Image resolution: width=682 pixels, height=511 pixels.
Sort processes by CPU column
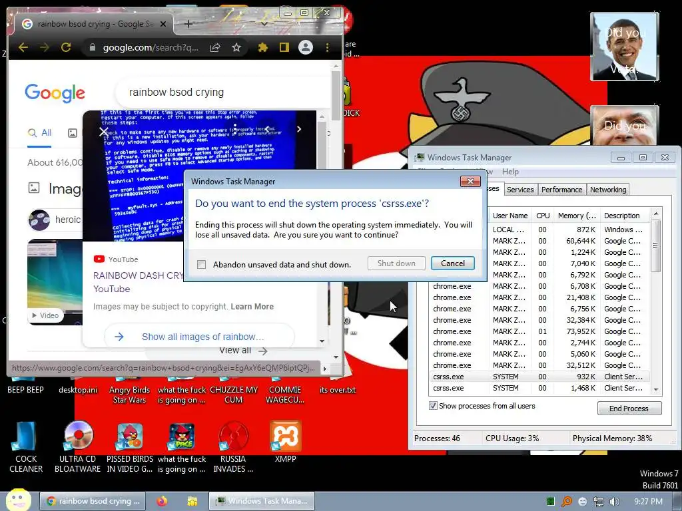coord(543,216)
